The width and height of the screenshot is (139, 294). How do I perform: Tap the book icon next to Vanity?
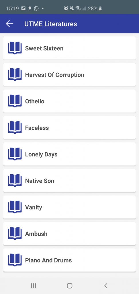click(x=15, y=207)
